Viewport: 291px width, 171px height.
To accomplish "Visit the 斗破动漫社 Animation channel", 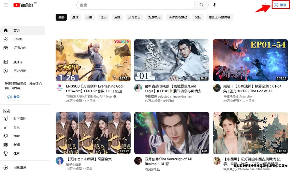I will 238,96.
